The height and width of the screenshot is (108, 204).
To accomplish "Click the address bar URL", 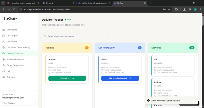I will pyautogui.click(x=47, y=9).
